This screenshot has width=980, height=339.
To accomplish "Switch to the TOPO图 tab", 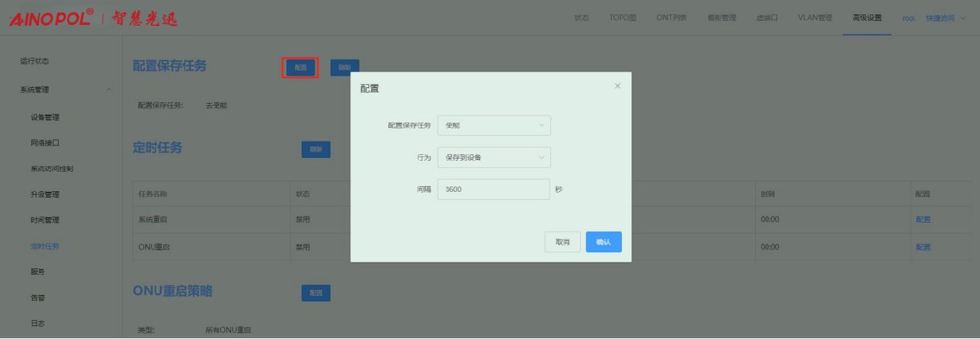I will [x=623, y=18].
